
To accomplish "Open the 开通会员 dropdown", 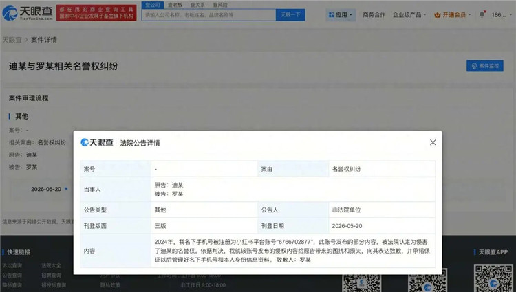I will (x=453, y=15).
